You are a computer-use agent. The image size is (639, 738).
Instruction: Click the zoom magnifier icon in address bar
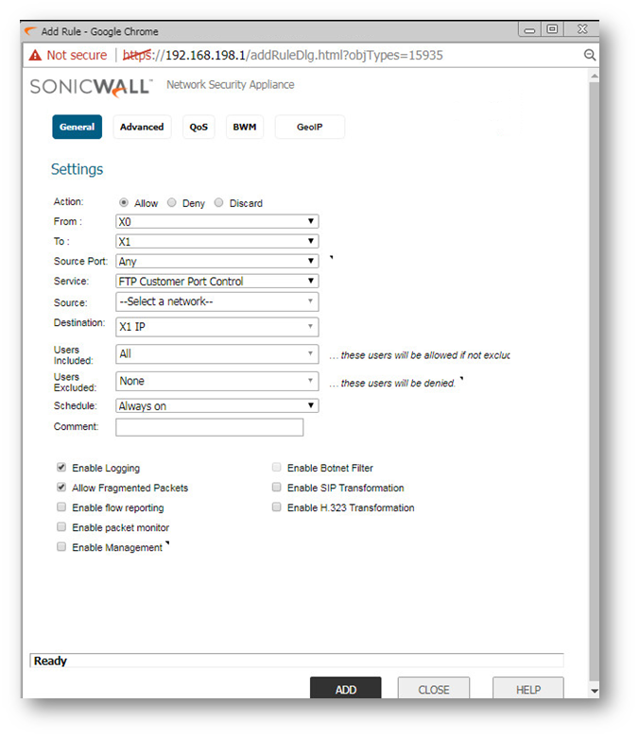(x=589, y=55)
